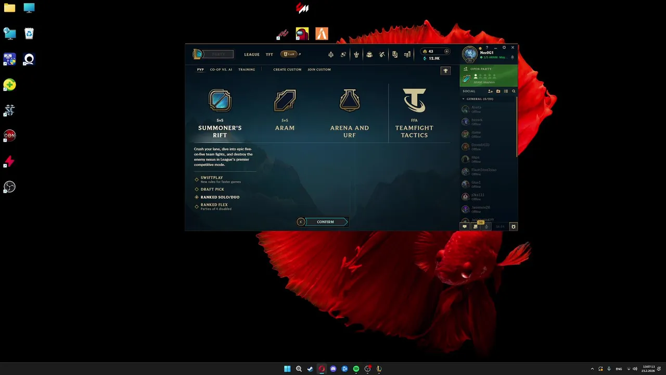
Task: Open the notifications bell icon
Action: tap(513, 57)
